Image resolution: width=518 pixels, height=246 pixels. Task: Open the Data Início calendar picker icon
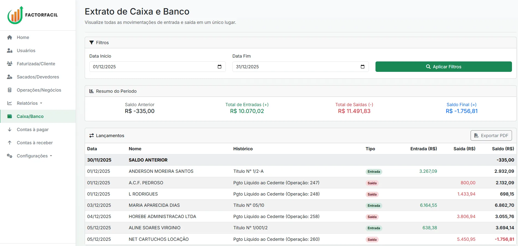[220, 67]
